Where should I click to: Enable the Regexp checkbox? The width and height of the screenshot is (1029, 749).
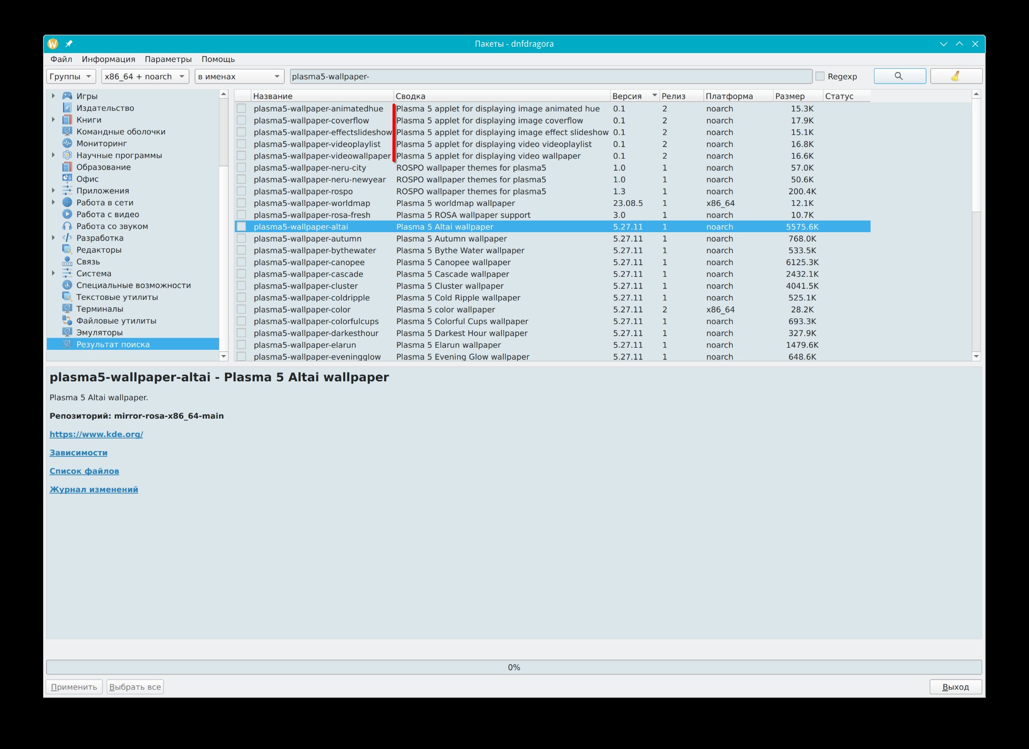click(820, 76)
